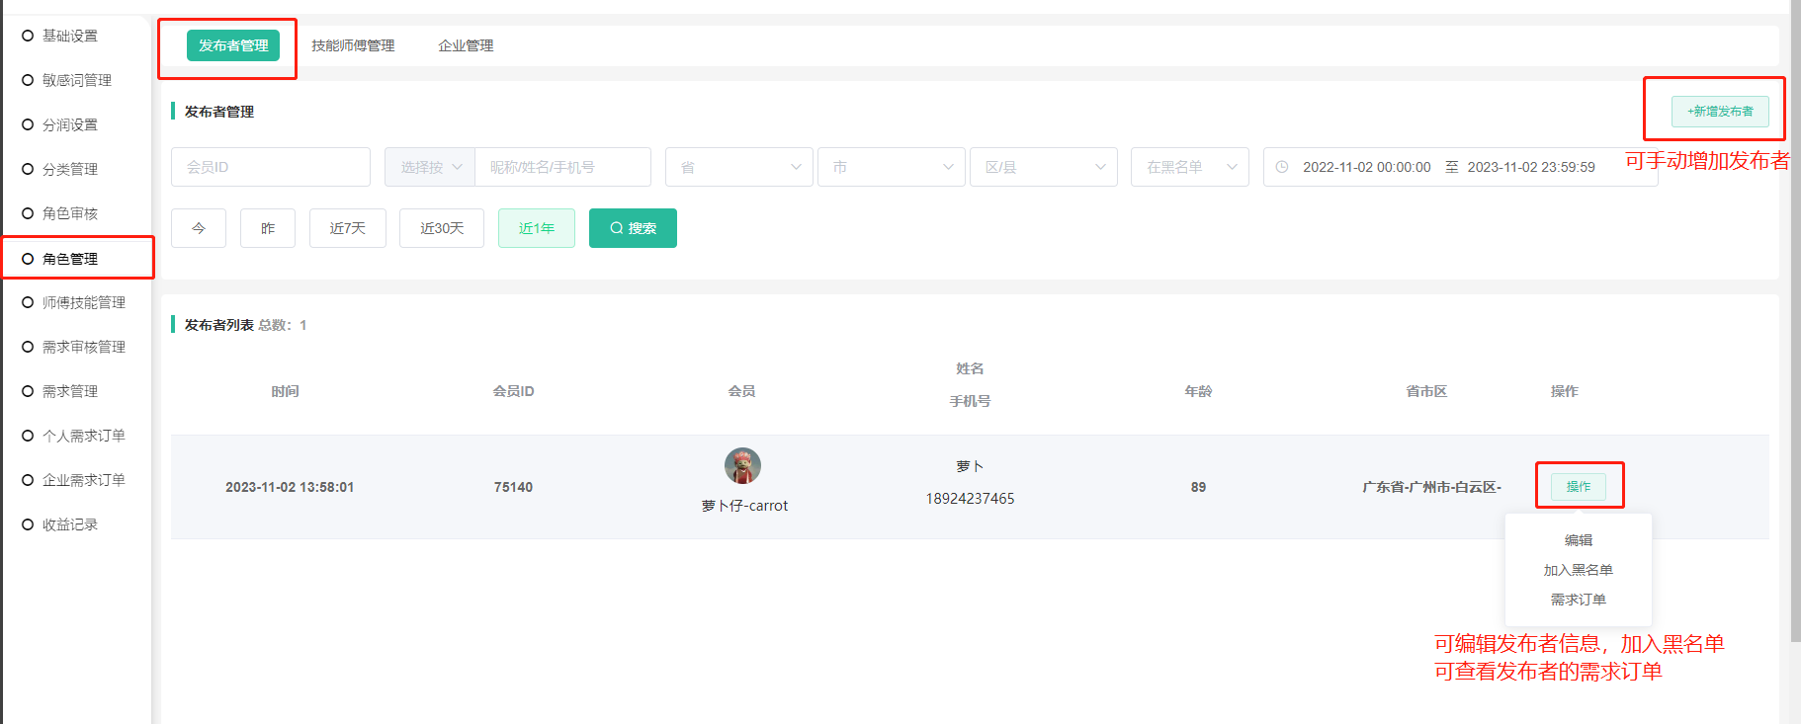Screen dimensions: 1801x724
Task: Open the 市 city dropdown
Action: pyautogui.click(x=892, y=167)
